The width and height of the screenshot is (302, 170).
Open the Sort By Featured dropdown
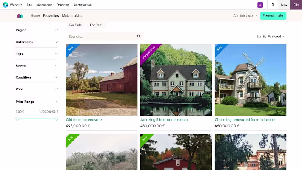pos(271,36)
